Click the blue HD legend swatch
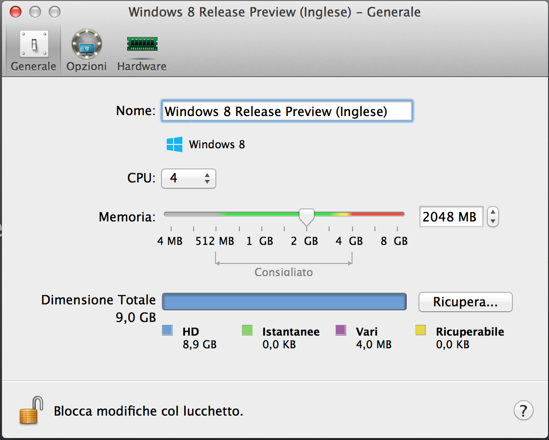The height and width of the screenshot is (440, 549). tap(167, 331)
